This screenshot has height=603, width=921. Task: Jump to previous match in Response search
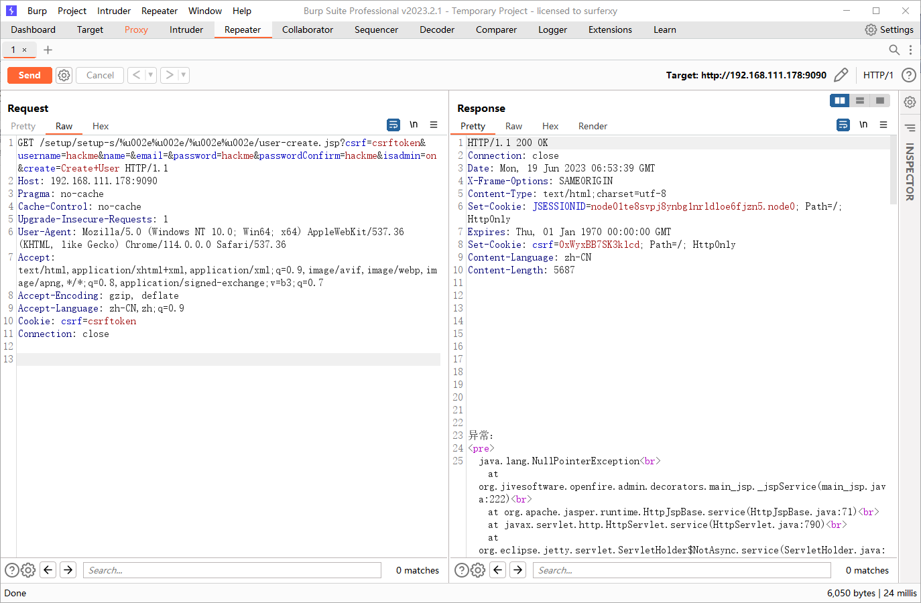click(498, 570)
